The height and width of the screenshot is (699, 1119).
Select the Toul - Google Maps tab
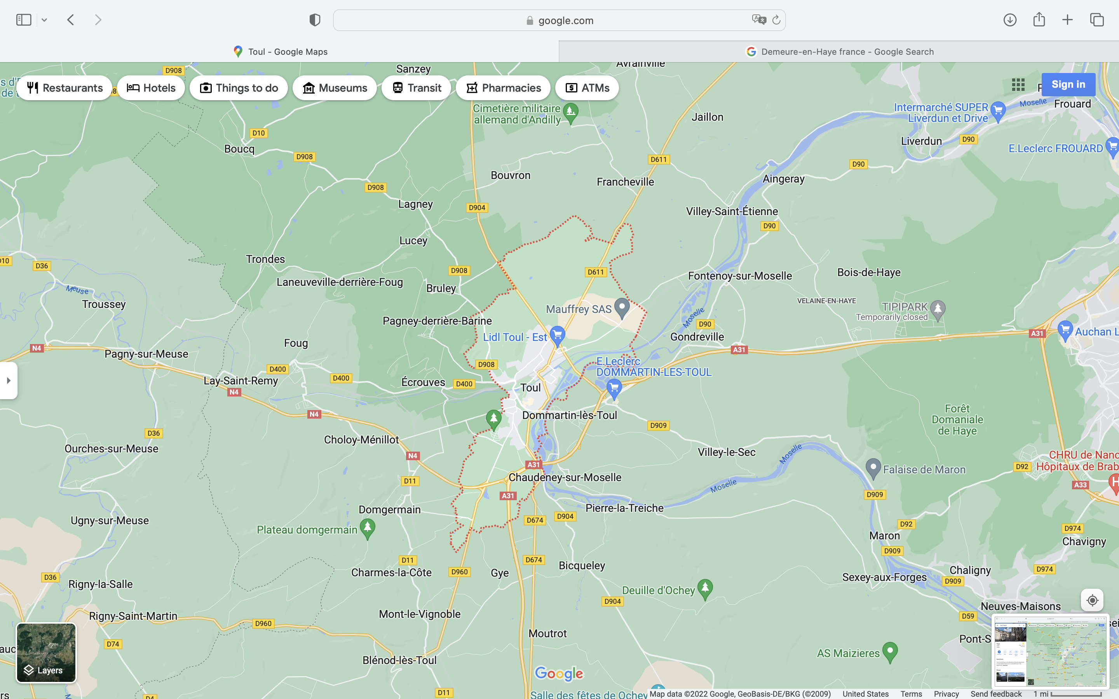pos(280,51)
